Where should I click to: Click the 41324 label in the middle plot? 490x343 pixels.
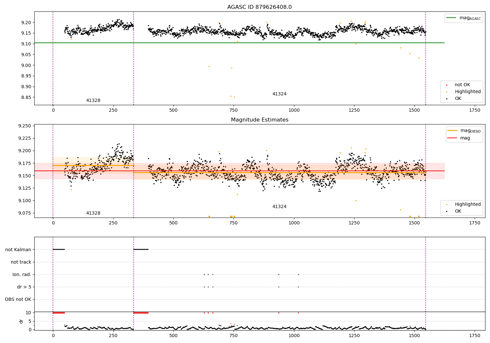click(x=279, y=207)
